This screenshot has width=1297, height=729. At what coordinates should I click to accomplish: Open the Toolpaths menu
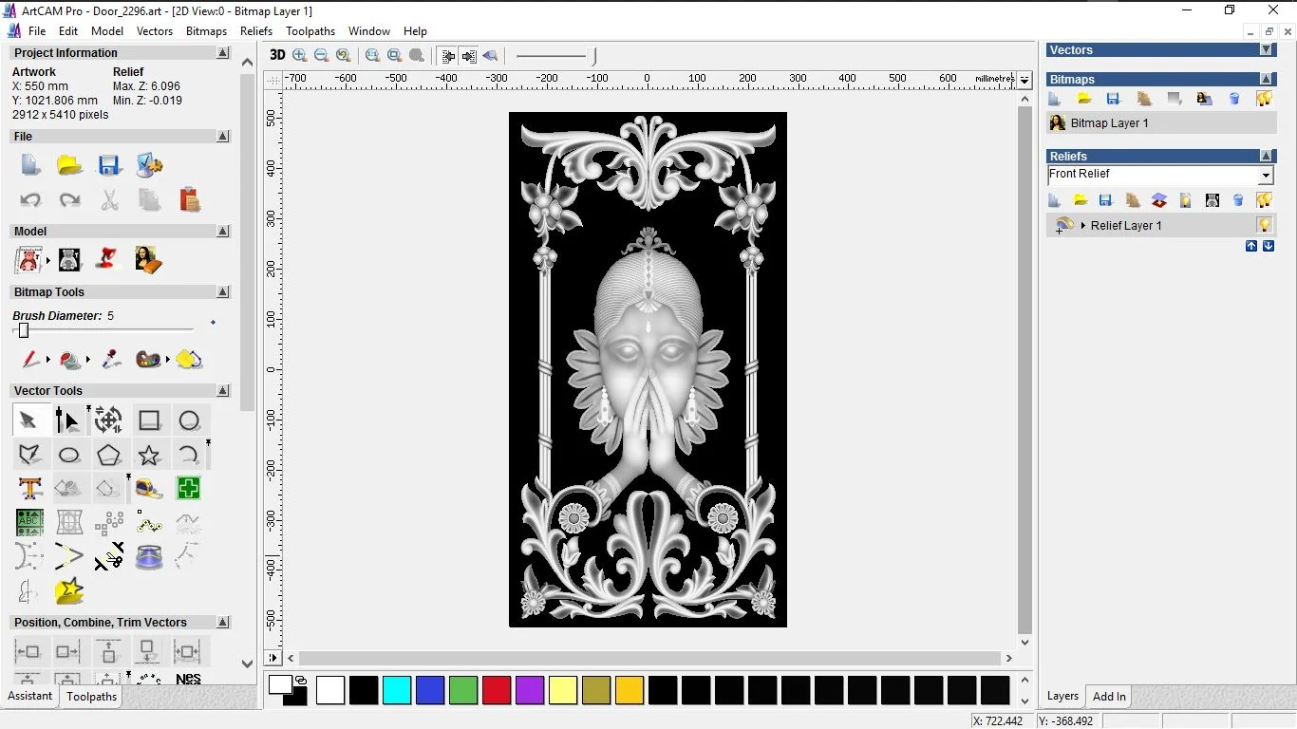310,31
